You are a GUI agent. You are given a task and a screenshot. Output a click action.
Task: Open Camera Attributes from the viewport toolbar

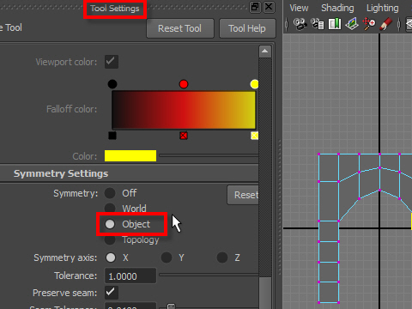click(x=317, y=24)
